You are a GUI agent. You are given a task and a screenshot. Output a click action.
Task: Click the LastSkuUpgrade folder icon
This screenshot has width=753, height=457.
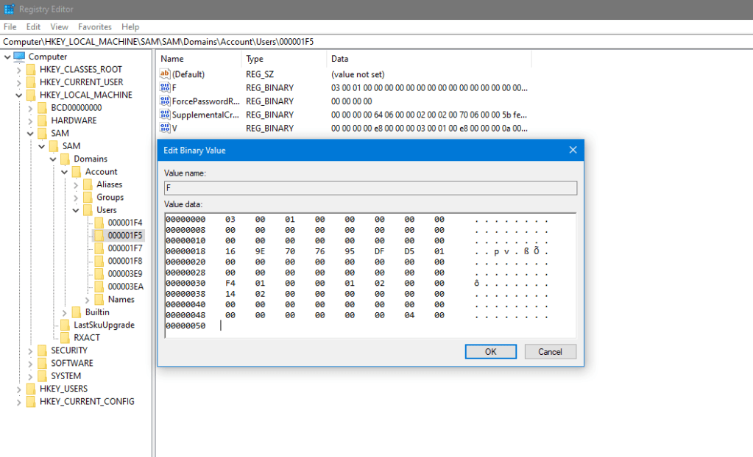pos(64,325)
